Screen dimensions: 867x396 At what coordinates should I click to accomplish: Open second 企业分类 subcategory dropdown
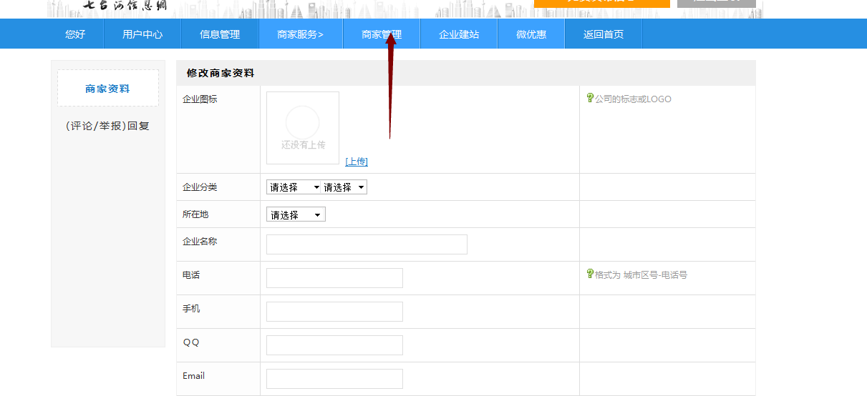[x=344, y=187]
